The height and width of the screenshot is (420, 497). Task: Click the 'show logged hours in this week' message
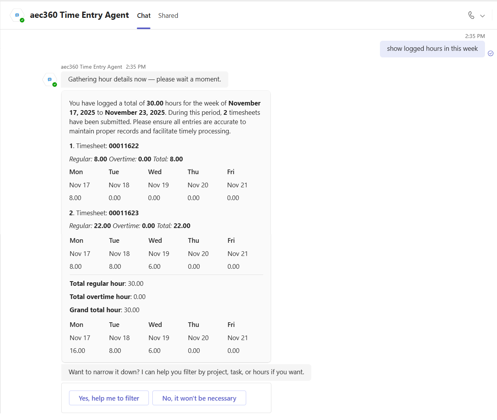pyautogui.click(x=432, y=49)
